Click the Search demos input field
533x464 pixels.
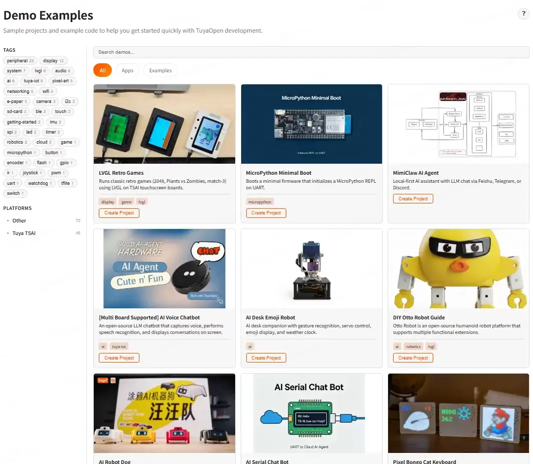click(x=311, y=52)
